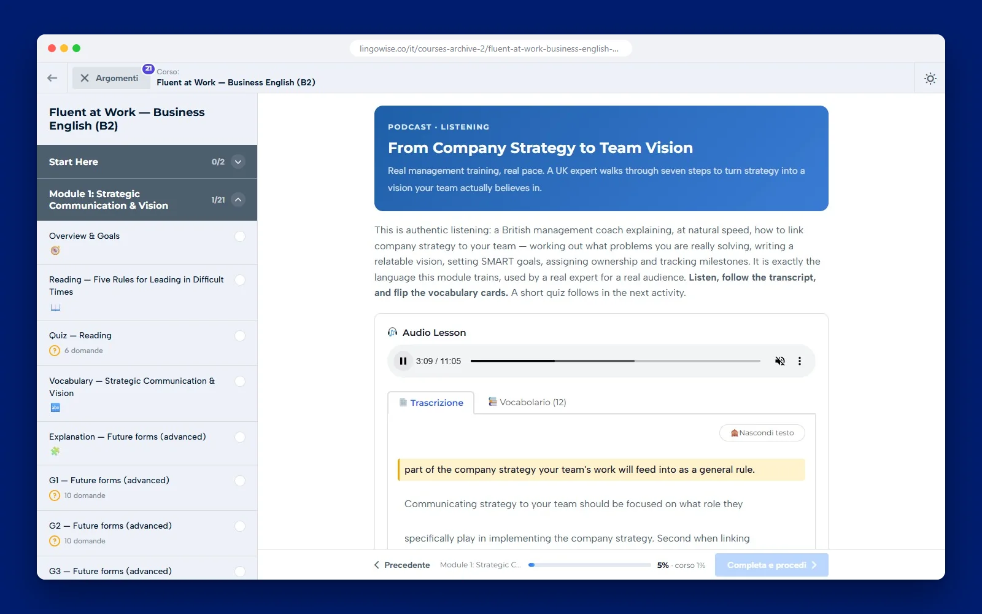Image resolution: width=982 pixels, height=614 pixels.
Task: Click the '6 domande' label under Quiz
Action: (83, 351)
